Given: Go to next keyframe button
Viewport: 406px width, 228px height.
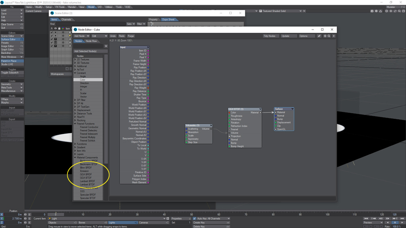Looking at the screenshot, I should coord(395,219).
